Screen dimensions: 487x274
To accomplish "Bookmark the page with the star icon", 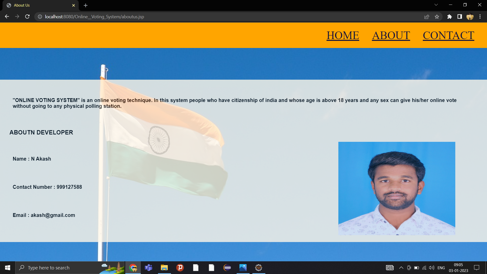I will 437,16.
